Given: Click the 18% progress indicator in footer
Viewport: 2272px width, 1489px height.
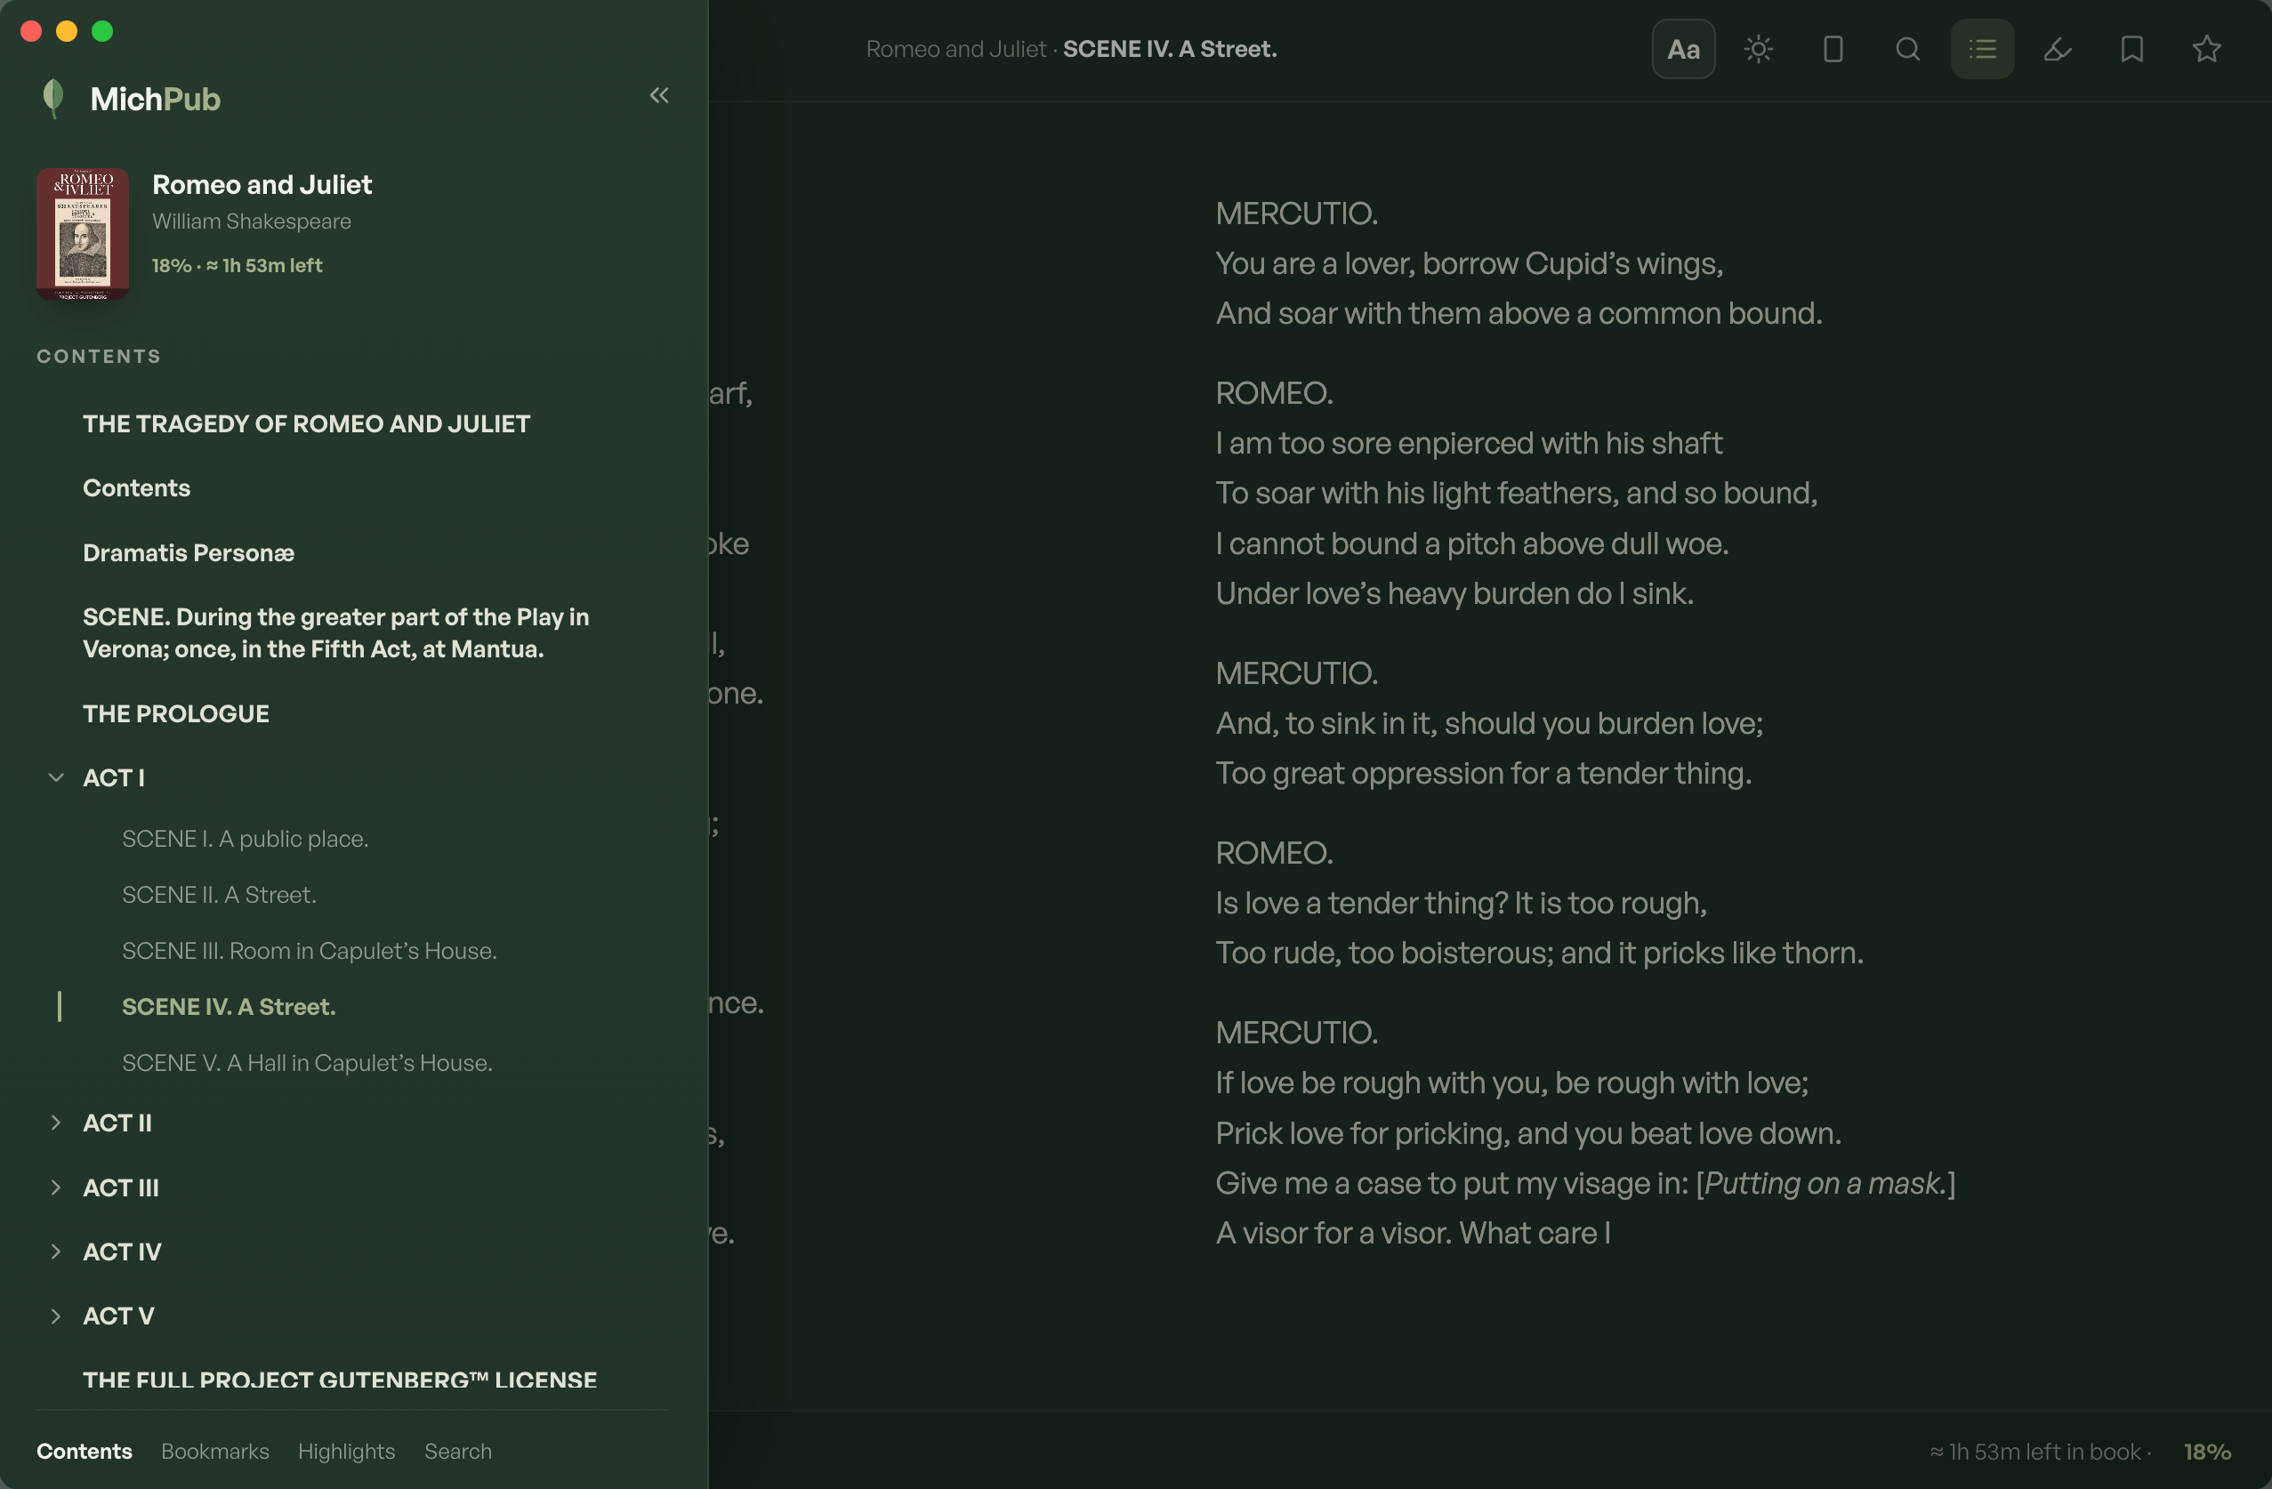Looking at the screenshot, I should 2207,1451.
